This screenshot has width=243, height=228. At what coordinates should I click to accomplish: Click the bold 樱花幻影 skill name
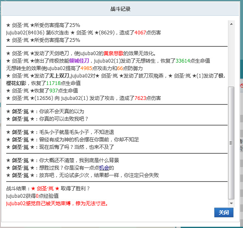pyautogui.click(x=16, y=83)
